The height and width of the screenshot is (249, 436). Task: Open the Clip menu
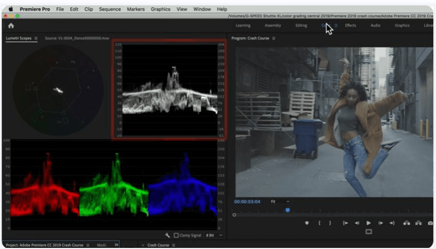pyautogui.click(x=89, y=9)
